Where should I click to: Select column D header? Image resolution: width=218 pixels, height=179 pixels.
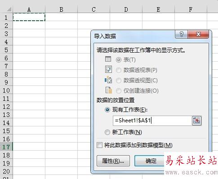point(126,9)
